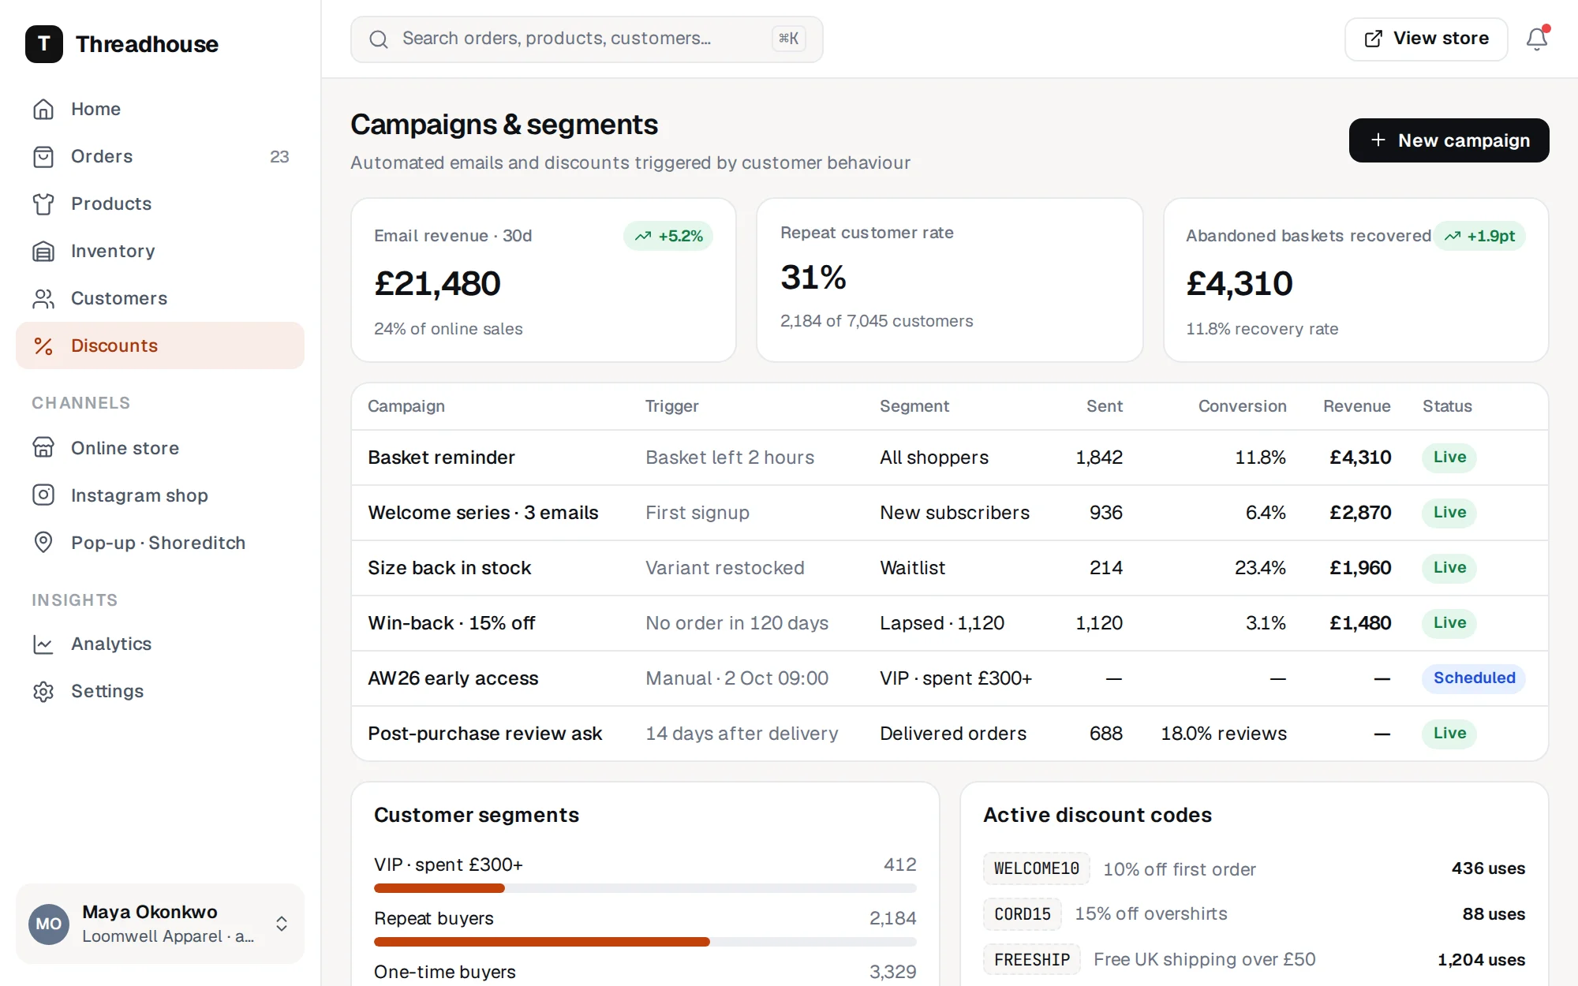Click Post-purchase review ask campaign name
This screenshot has width=1578, height=986.
(x=484, y=734)
